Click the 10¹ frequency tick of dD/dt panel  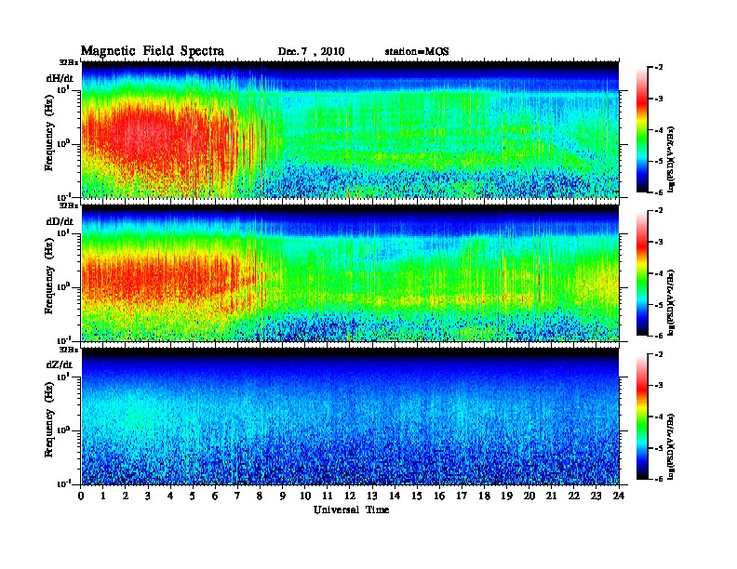(63, 233)
